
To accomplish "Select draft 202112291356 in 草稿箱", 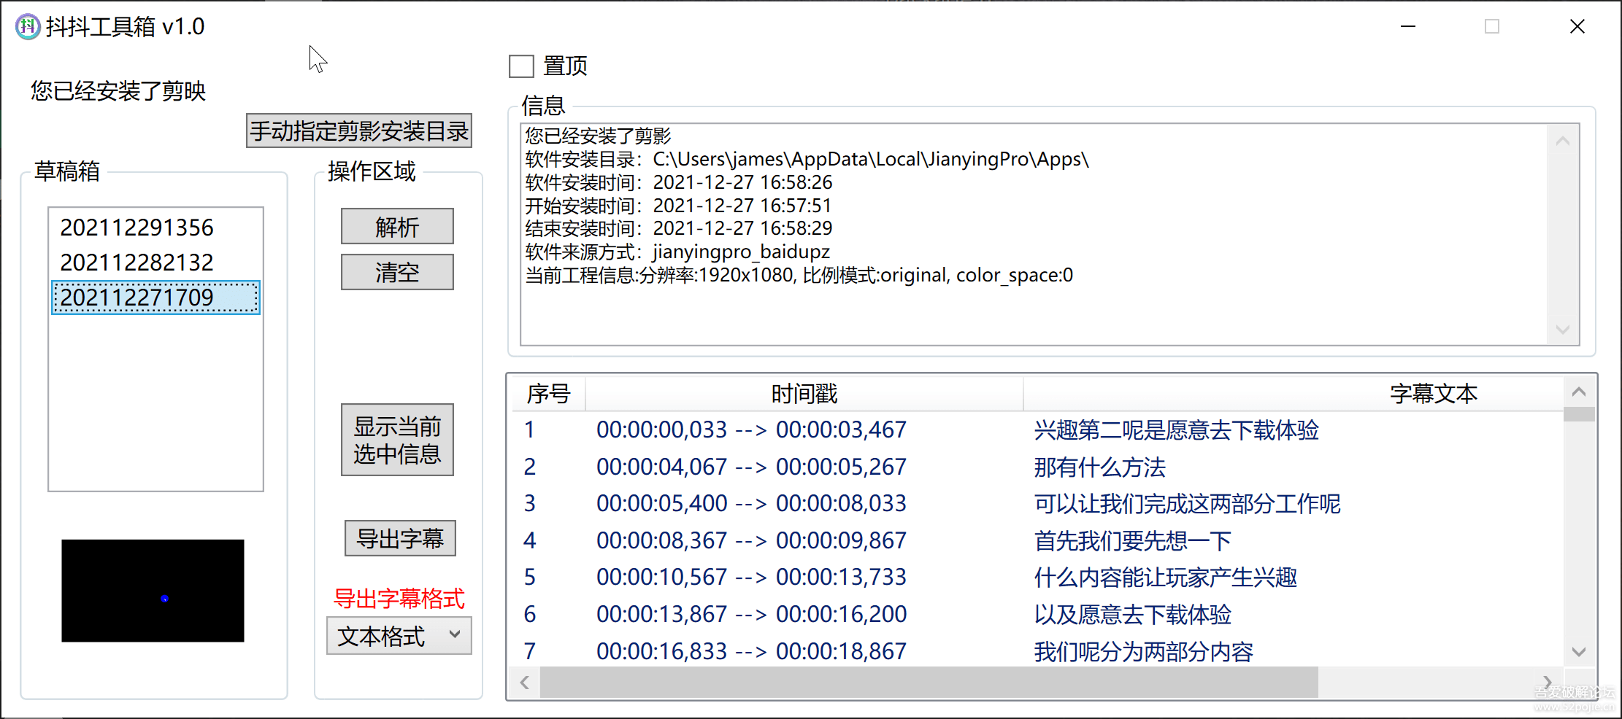I will (137, 228).
